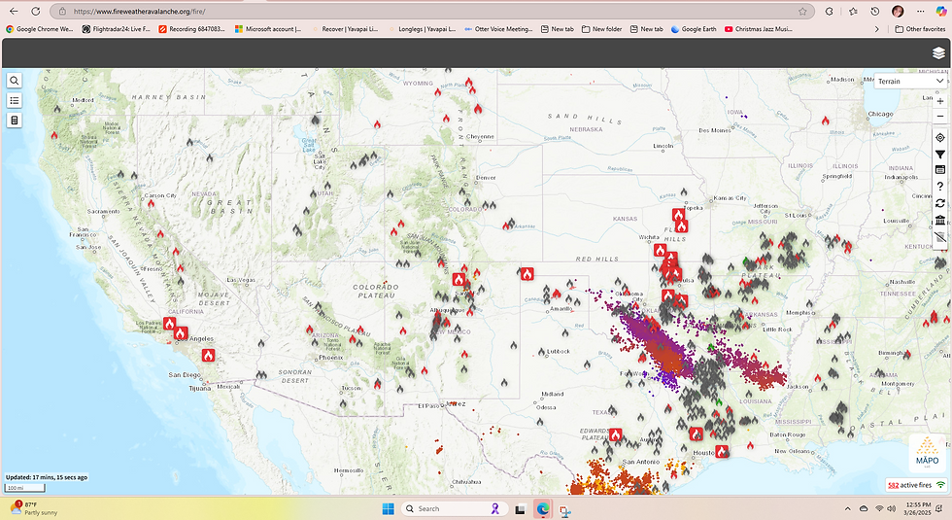
Task: Open Flightradar24 Live bookmark
Action: (116, 28)
